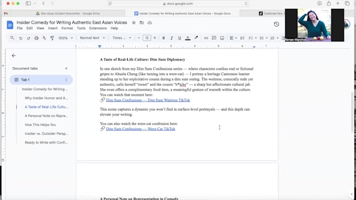Viewport: 356px width, 200px height.
Task: Open the Format menu
Action: tap(67, 28)
